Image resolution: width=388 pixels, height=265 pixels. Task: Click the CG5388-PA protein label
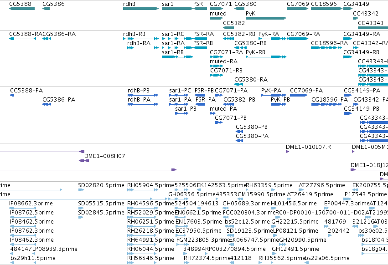[x=26, y=91]
